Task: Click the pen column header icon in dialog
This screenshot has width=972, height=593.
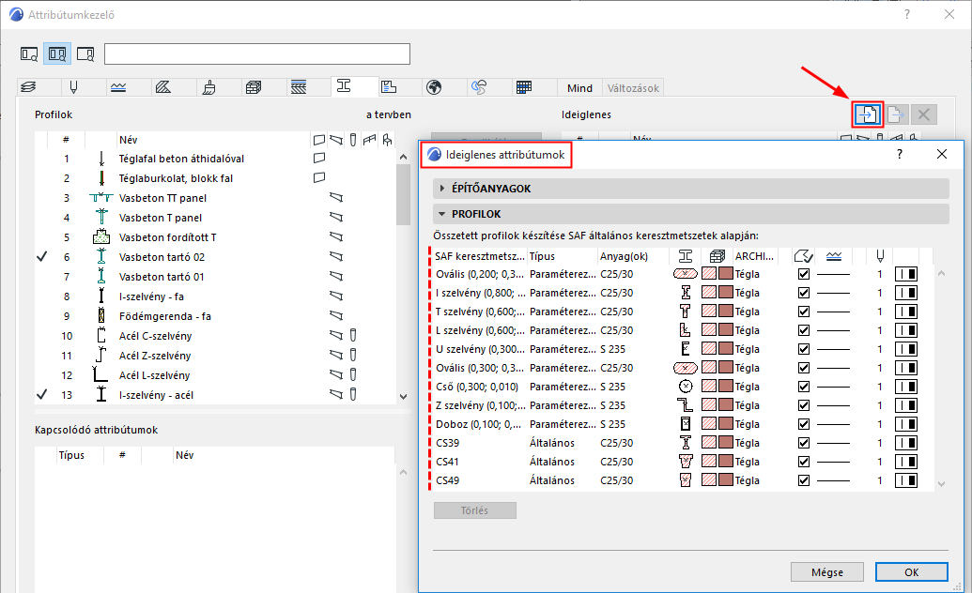Action: 880,255
